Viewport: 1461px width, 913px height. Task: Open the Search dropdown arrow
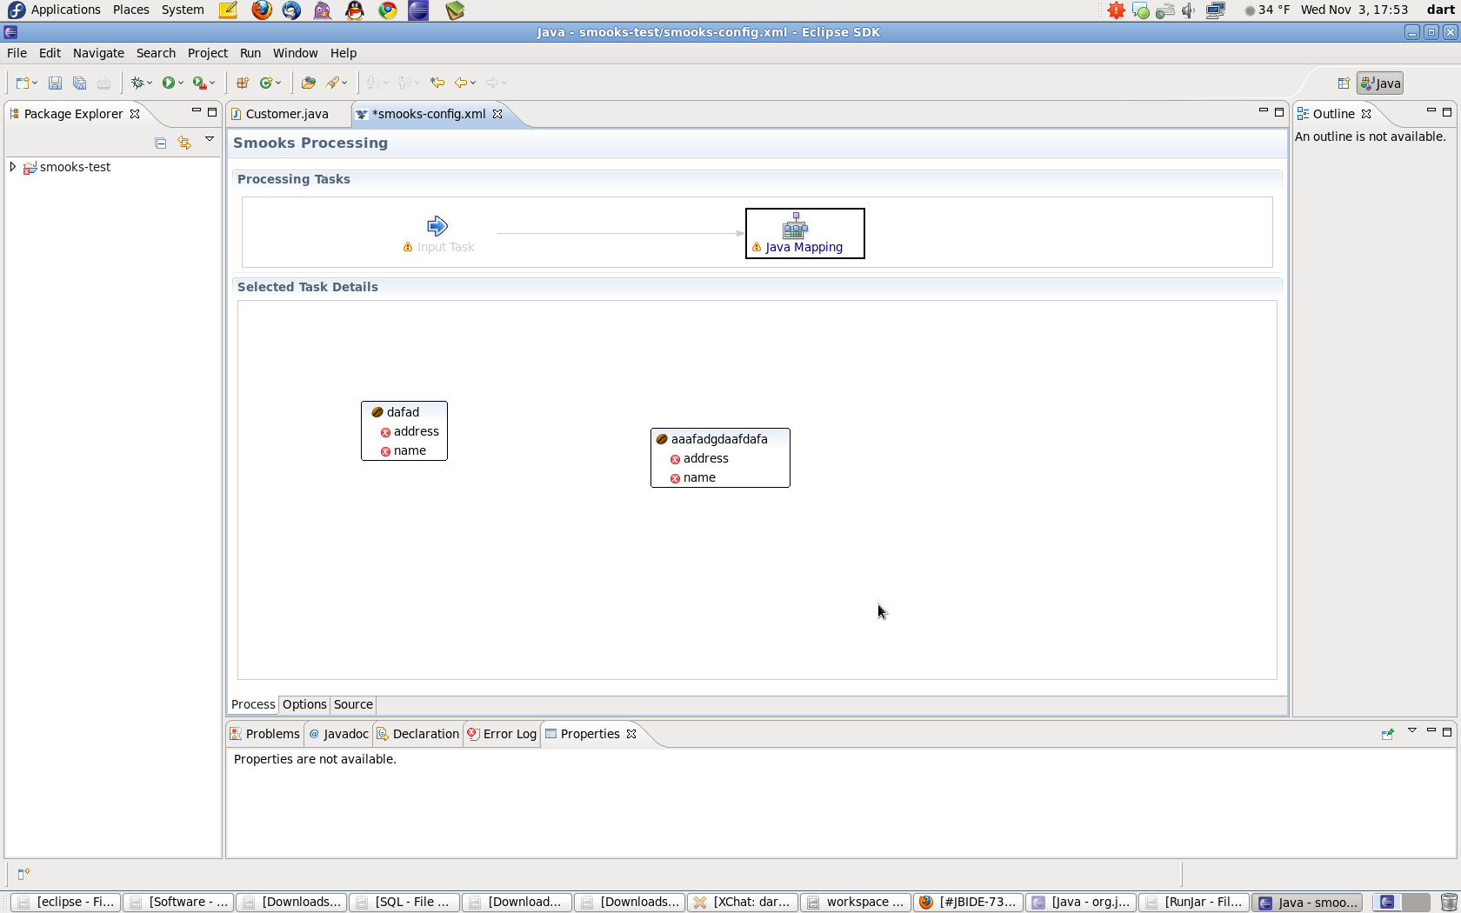[345, 83]
